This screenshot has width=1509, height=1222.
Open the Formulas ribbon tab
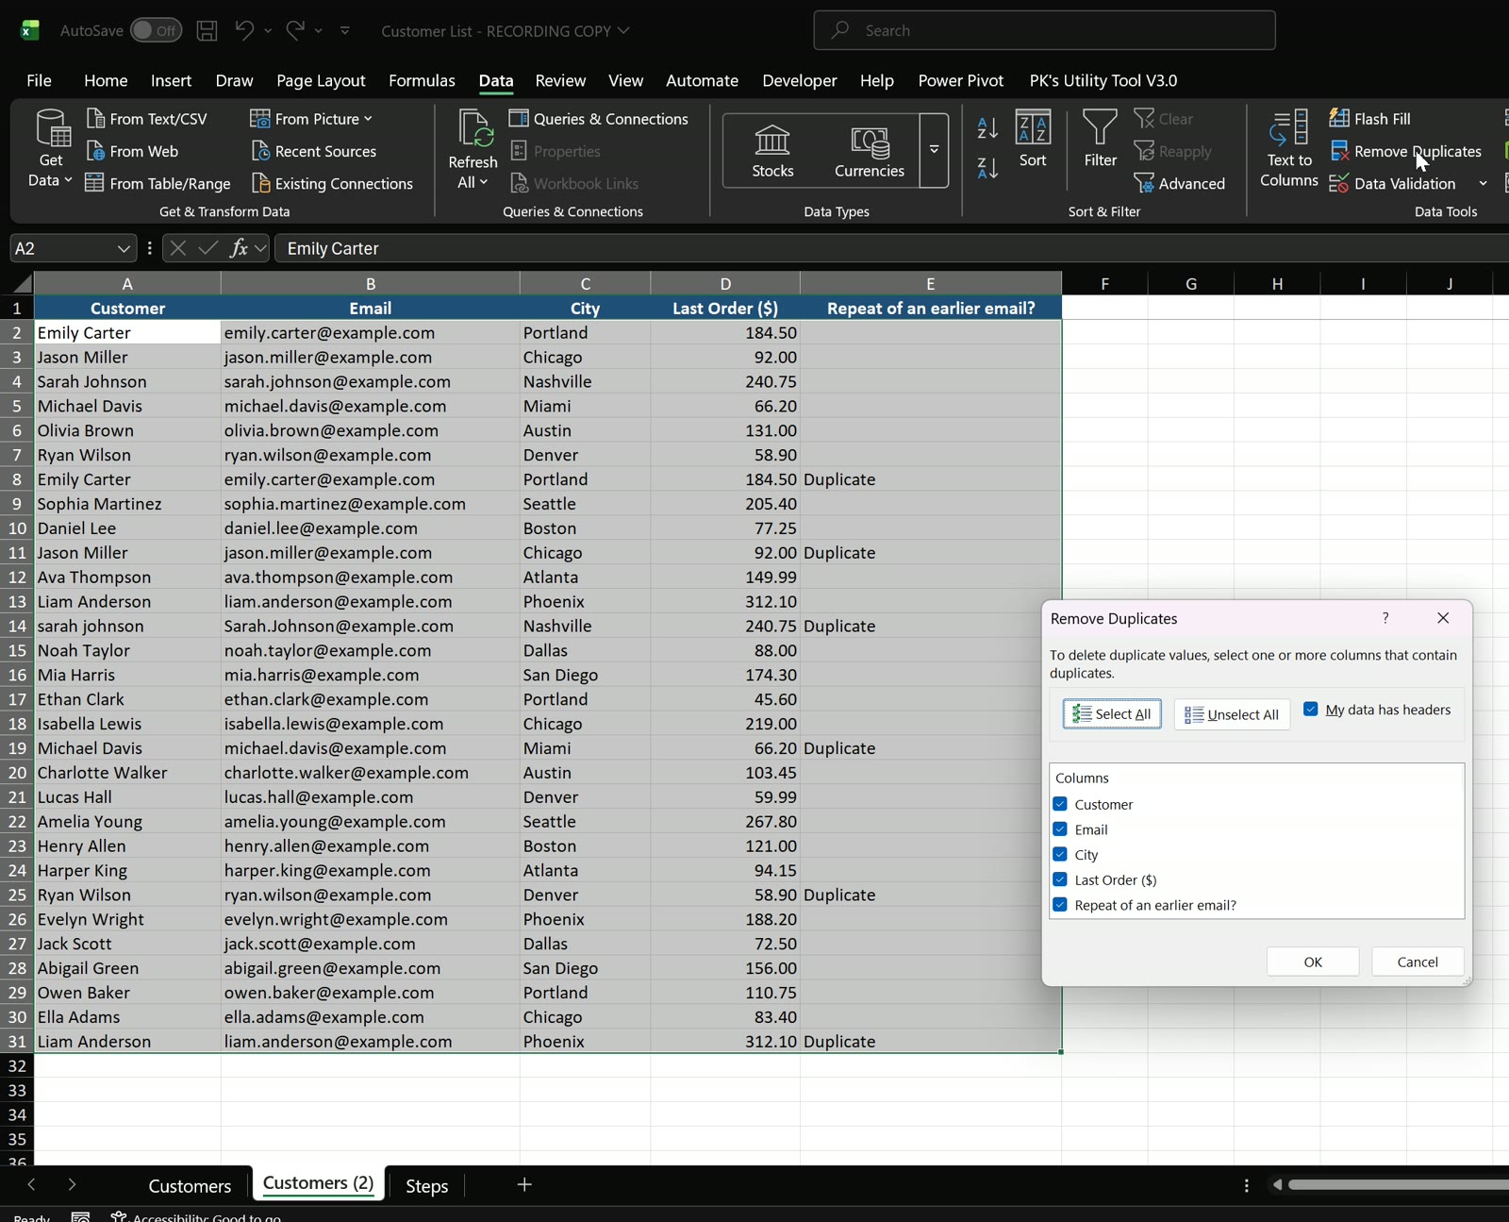click(x=422, y=80)
